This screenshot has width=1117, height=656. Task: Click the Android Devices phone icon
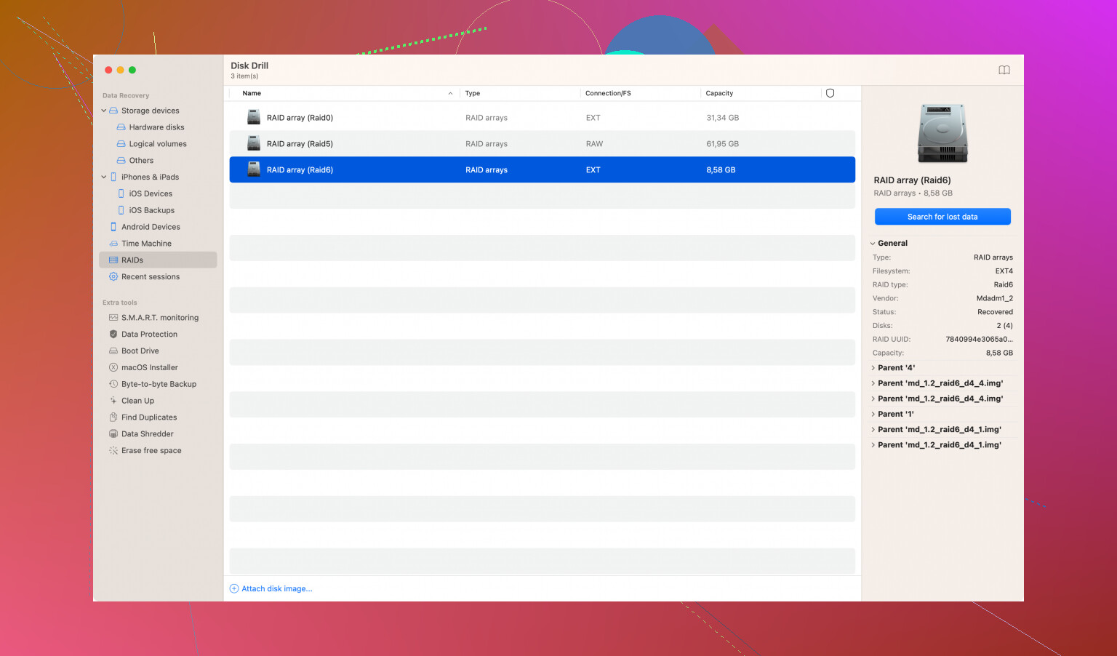[113, 227]
